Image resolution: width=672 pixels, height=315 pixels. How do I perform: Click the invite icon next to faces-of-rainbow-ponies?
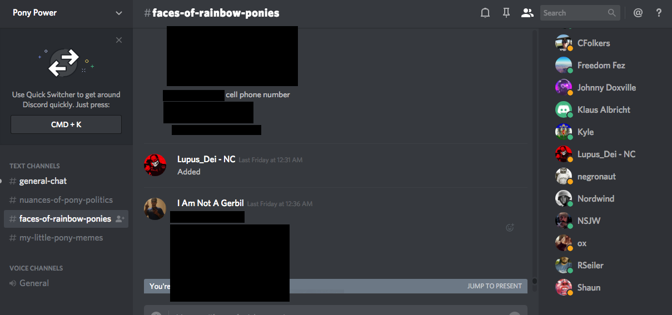coord(120,219)
